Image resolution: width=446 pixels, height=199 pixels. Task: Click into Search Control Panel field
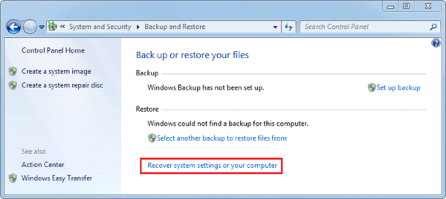pyautogui.click(x=364, y=27)
